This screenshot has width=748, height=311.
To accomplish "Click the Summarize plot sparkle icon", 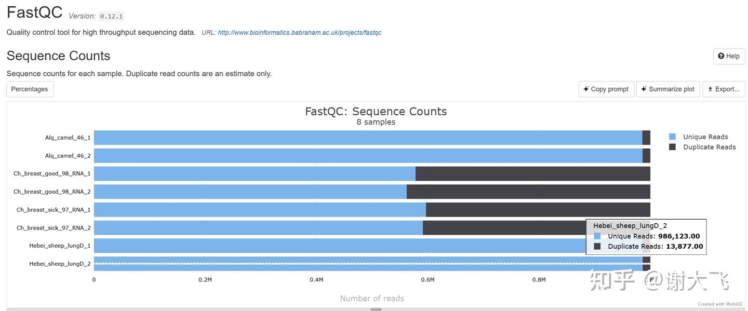I will [x=644, y=89].
